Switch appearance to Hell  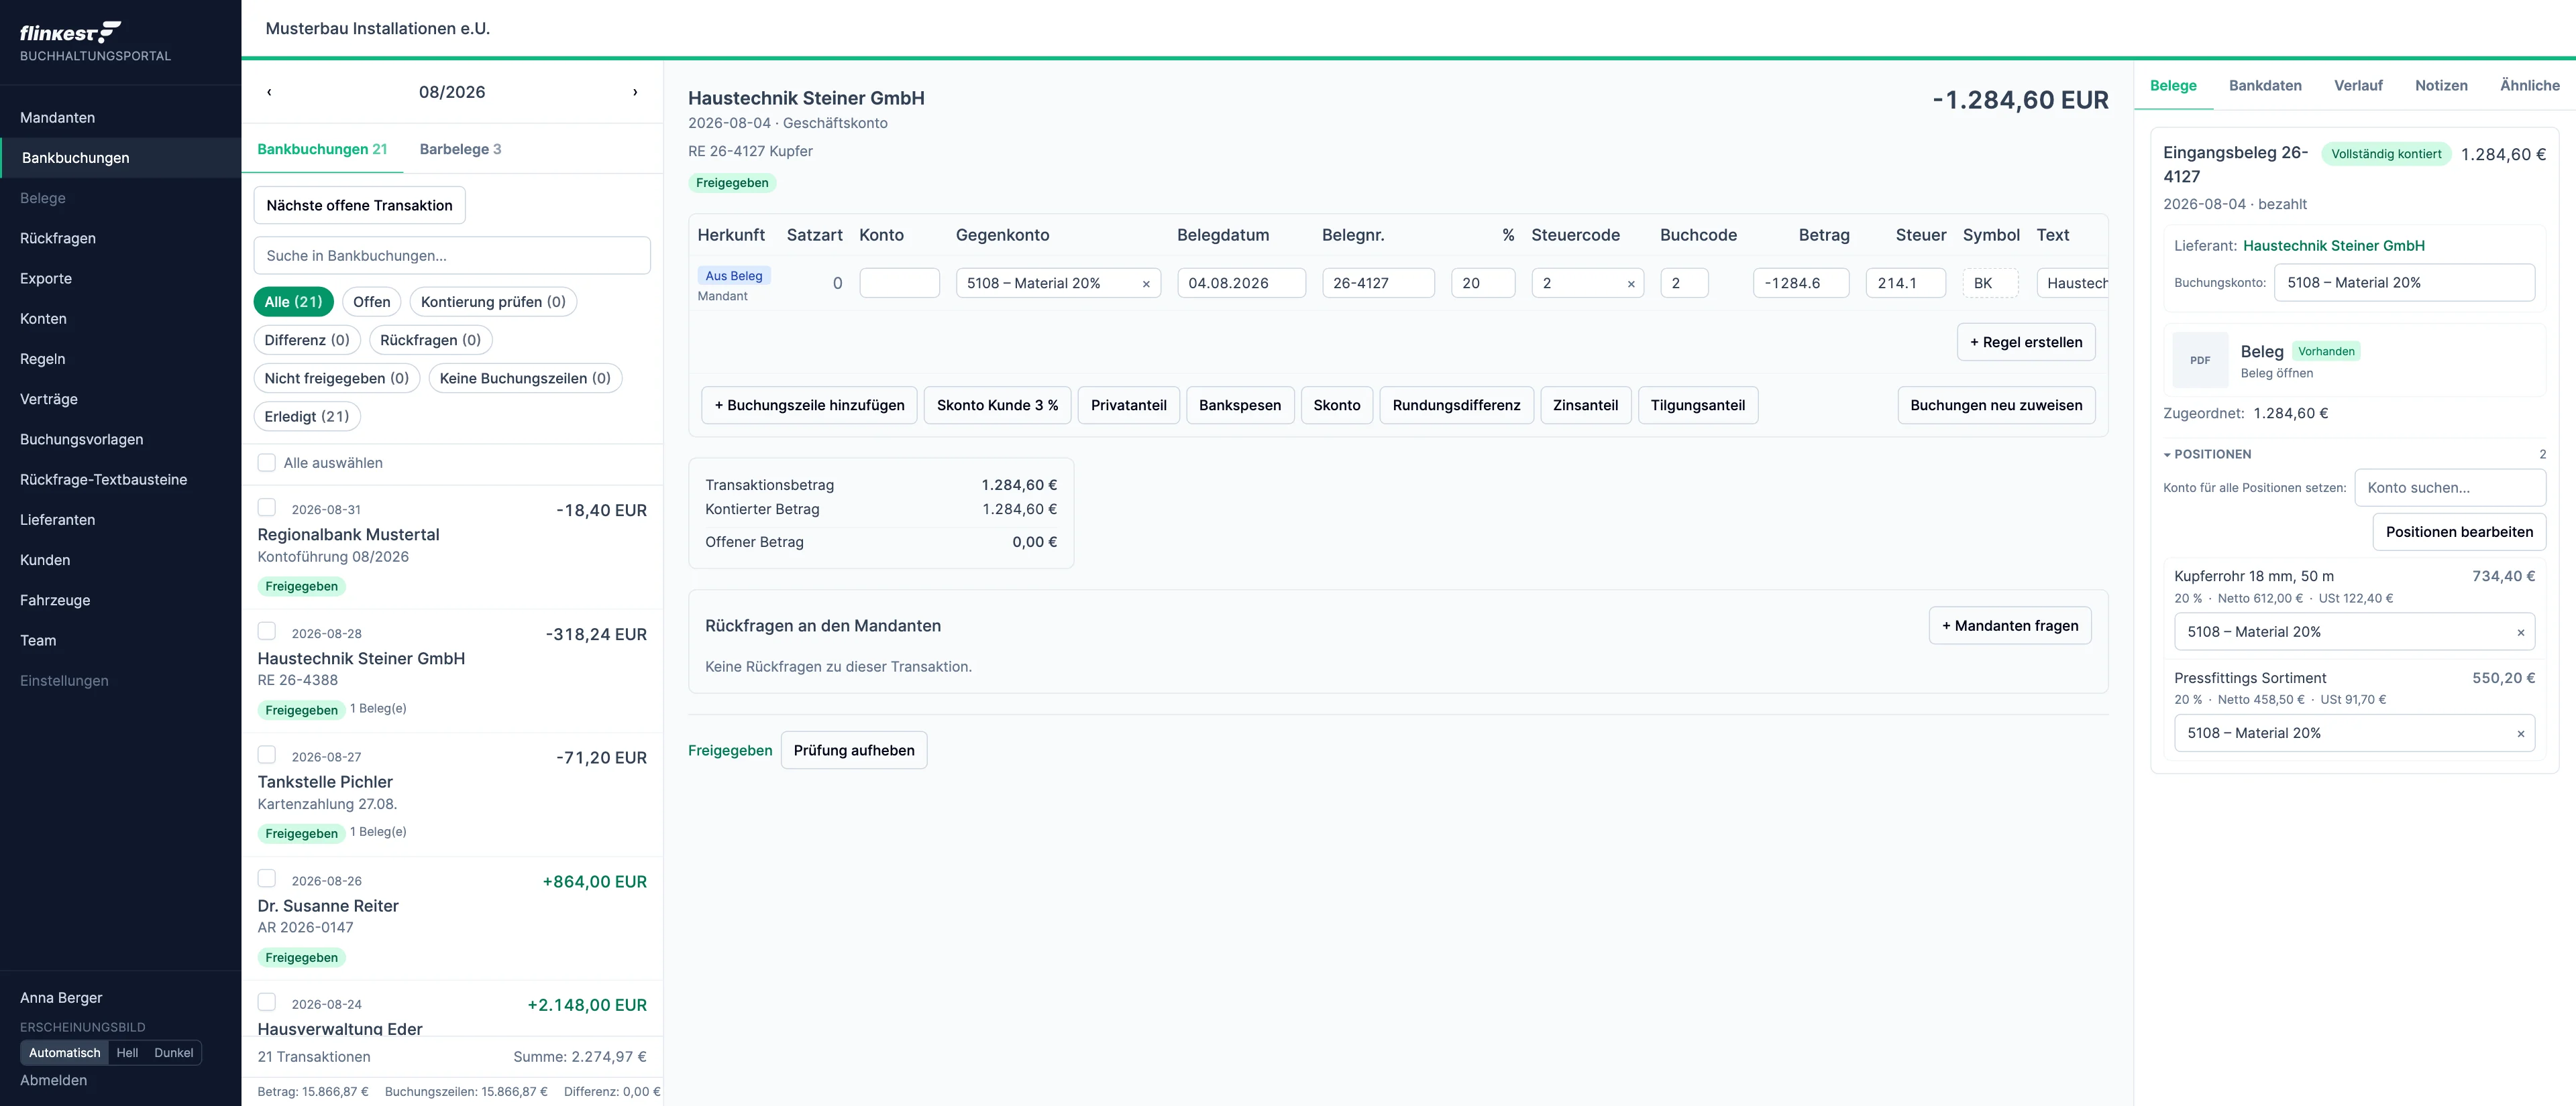click(127, 1053)
